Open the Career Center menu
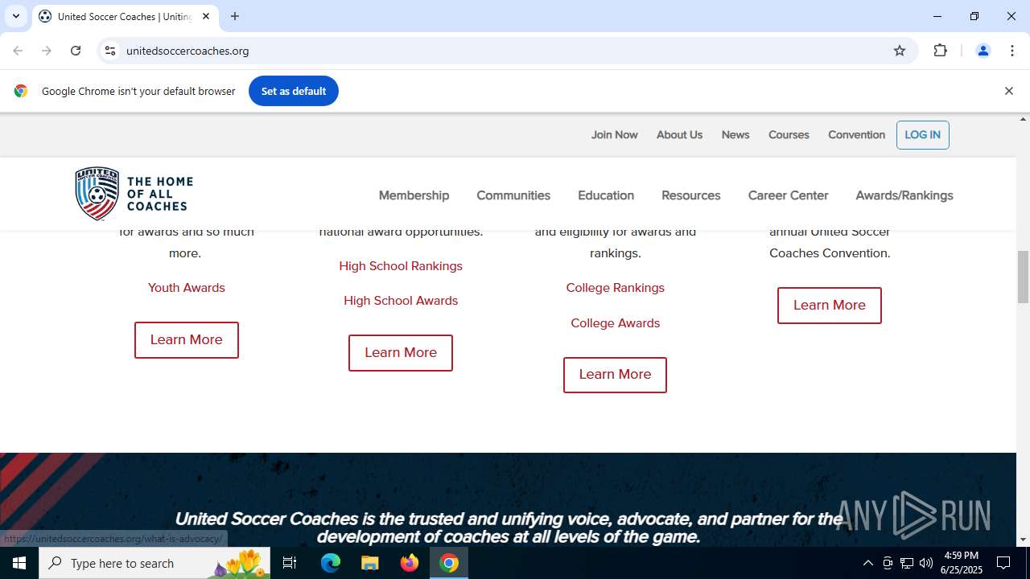 coord(788,195)
